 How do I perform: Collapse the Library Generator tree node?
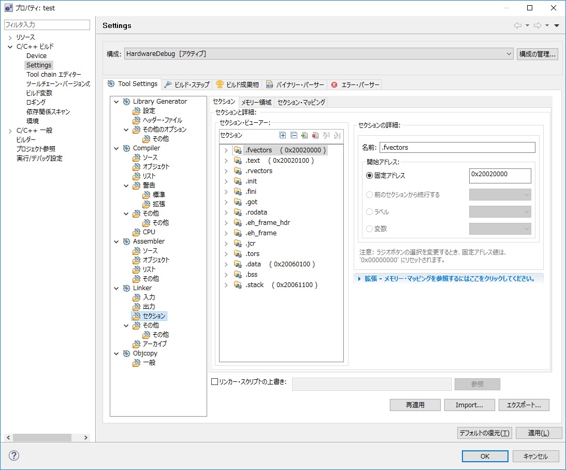click(116, 102)
